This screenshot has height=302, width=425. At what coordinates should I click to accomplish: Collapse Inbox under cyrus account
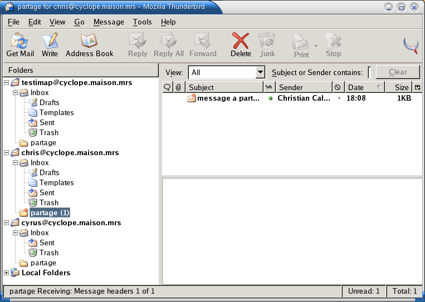click(16, 232)
